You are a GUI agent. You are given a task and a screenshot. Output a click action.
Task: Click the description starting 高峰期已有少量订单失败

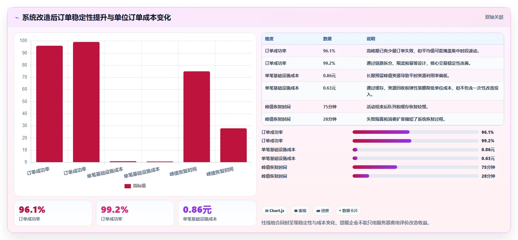click(423, 51)
